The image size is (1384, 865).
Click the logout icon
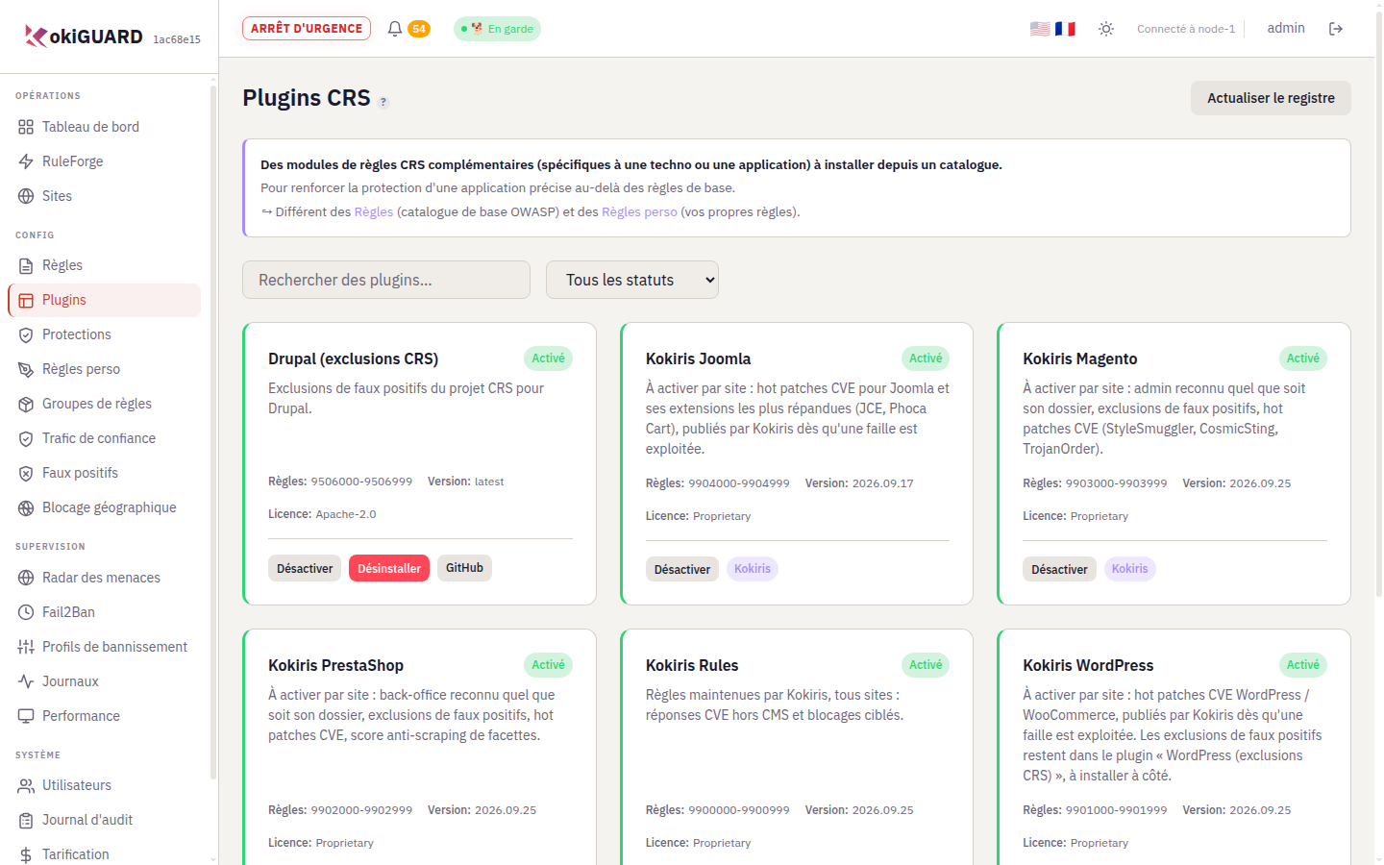point(1336,29)
